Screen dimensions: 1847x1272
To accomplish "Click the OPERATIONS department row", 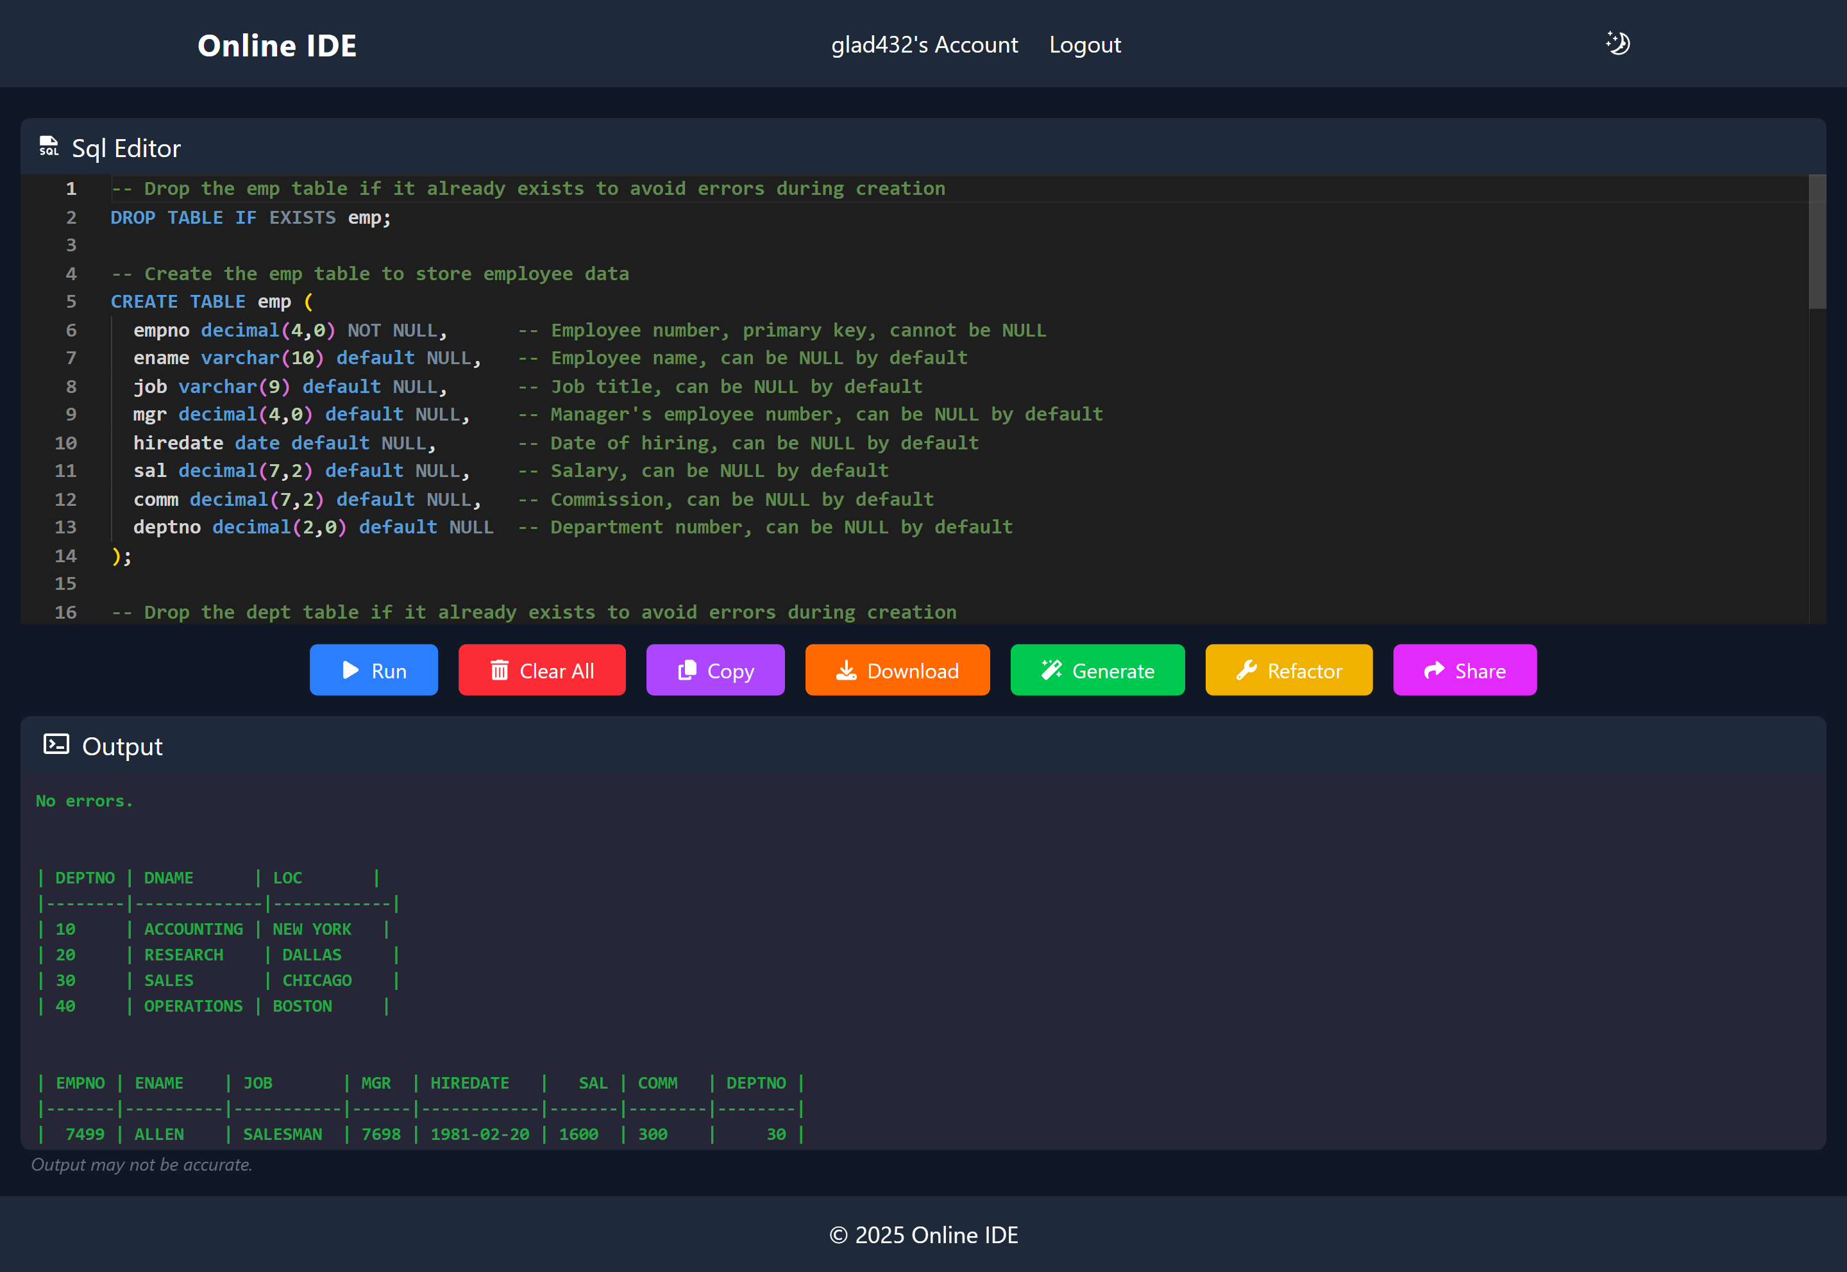I will [213, 1006].
